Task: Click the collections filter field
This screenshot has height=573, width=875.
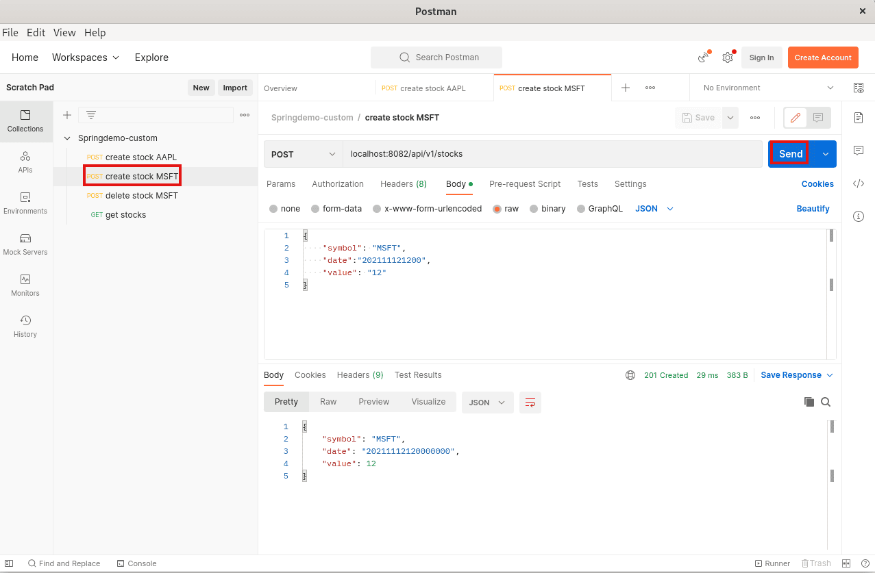Action: [x=156, y=115]
